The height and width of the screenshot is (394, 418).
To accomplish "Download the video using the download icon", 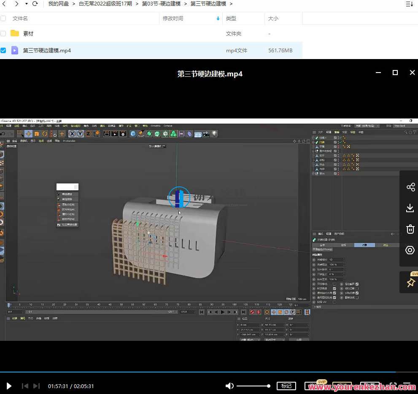I will pos(410,208).
